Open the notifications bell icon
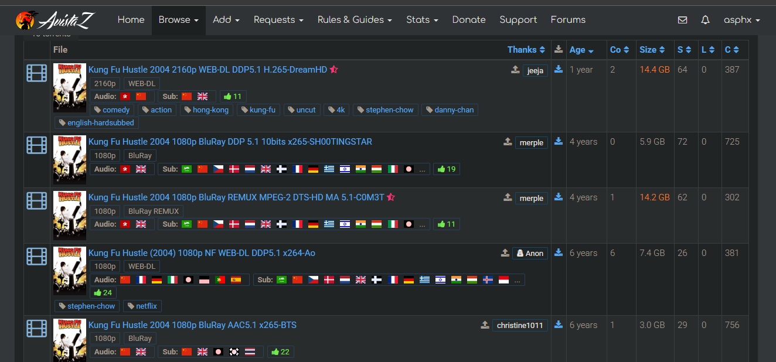The height and width of the screenshot is (362, 776). click(705, 20)
